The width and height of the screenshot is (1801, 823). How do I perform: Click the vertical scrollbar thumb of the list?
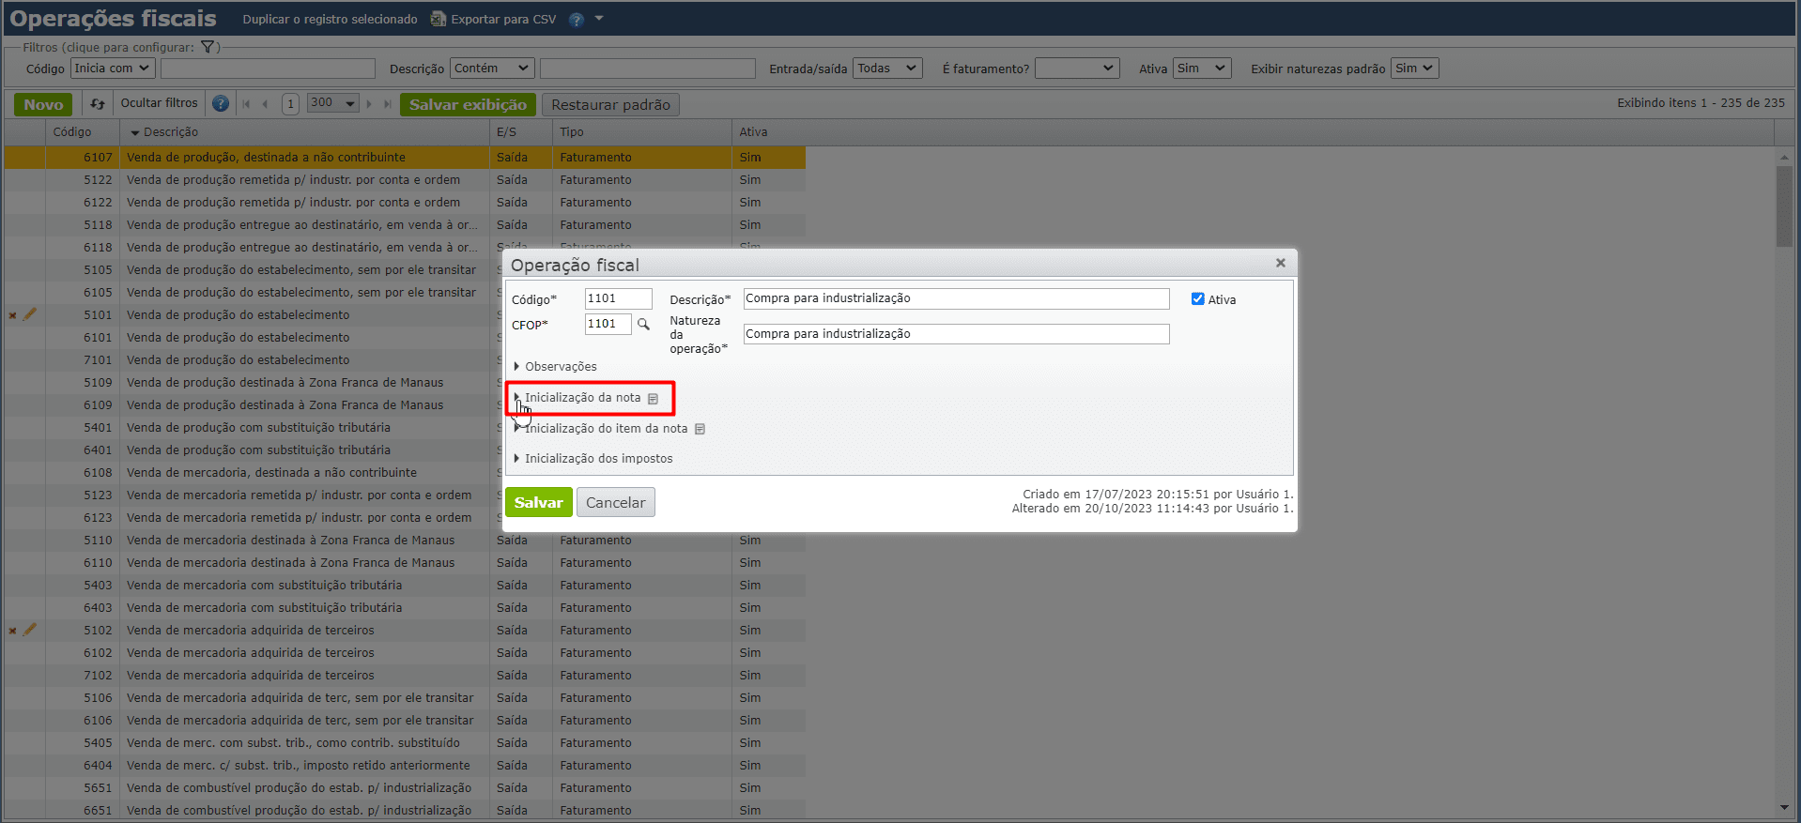(x=1784, y=206)
